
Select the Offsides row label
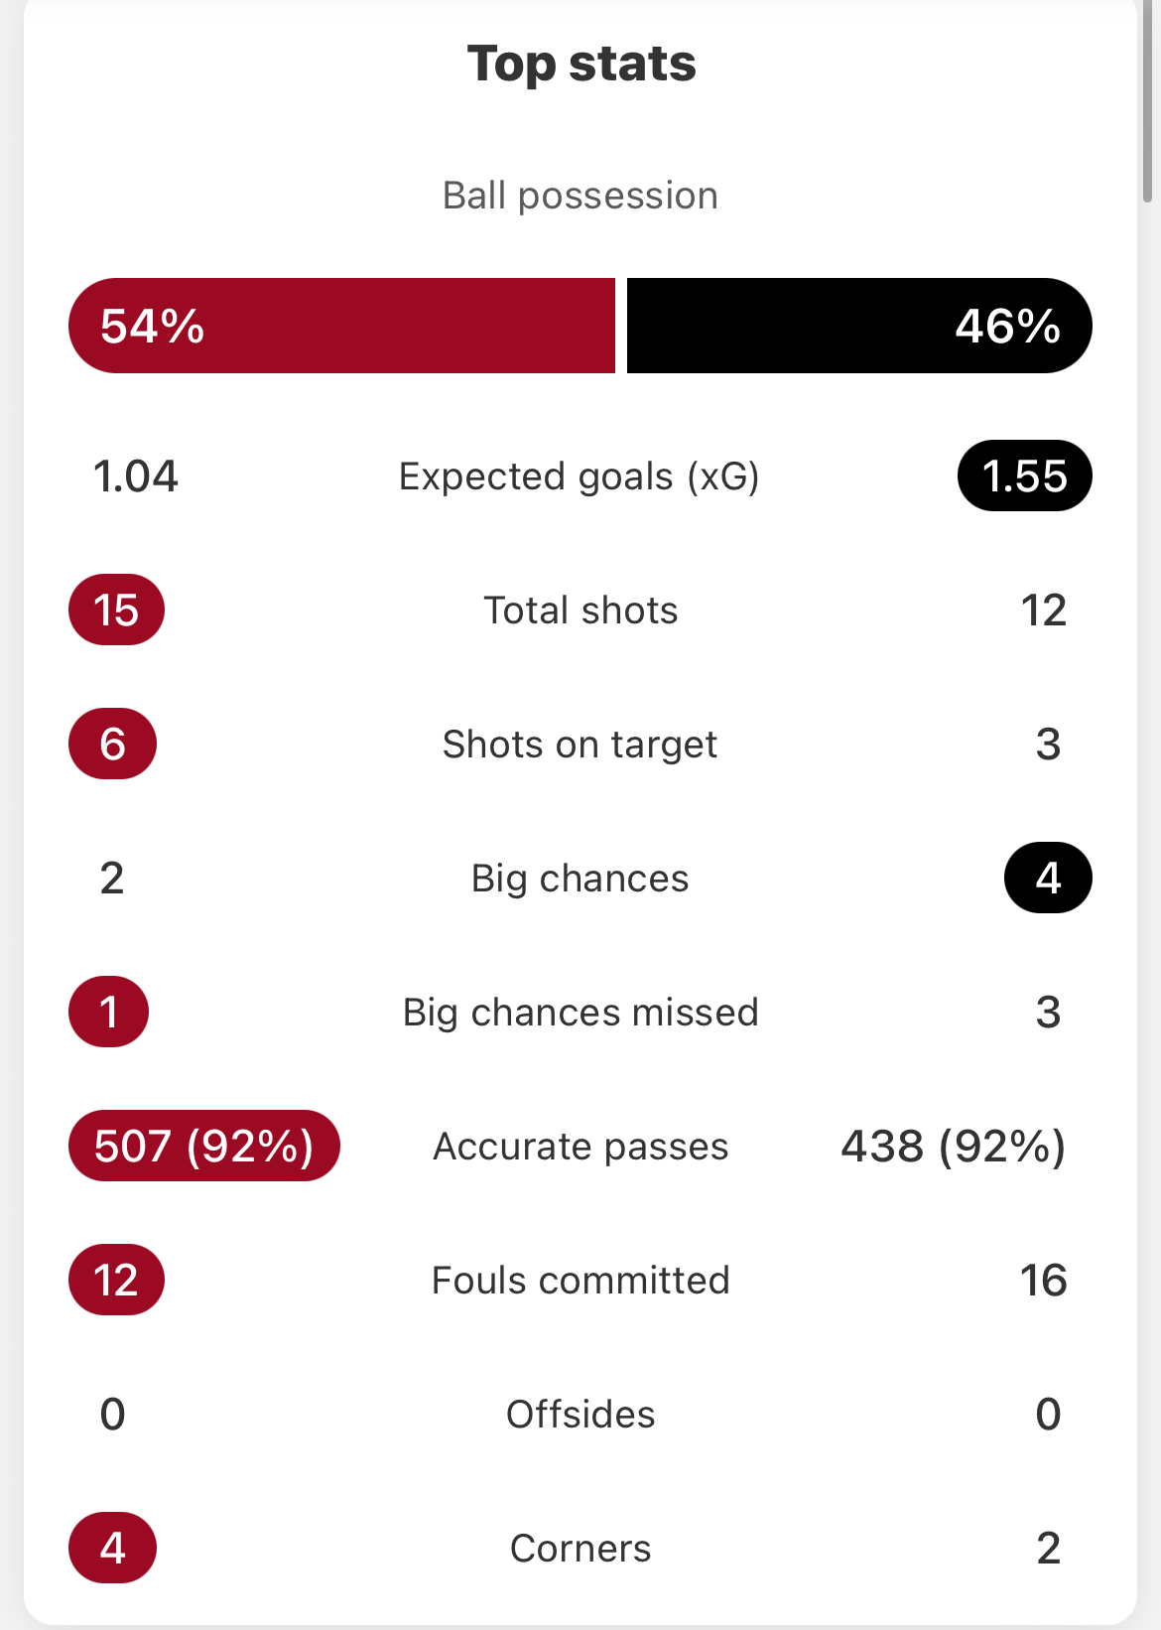click(x=580, y=1415)
